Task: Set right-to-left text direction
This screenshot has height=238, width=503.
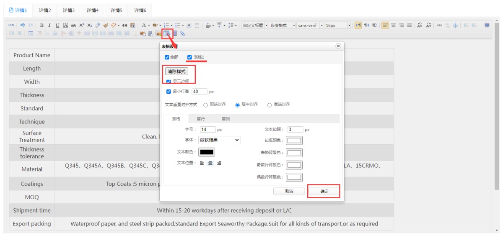Action: click(x=366, y=26)
